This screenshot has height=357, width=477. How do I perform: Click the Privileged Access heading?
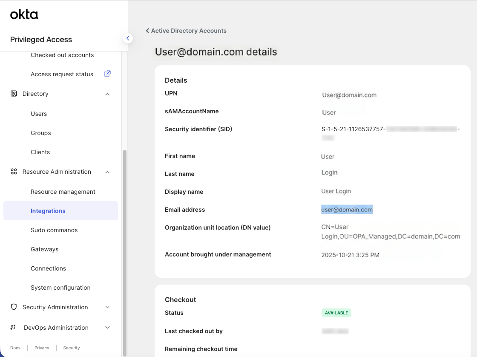click(x=41, y=40)
